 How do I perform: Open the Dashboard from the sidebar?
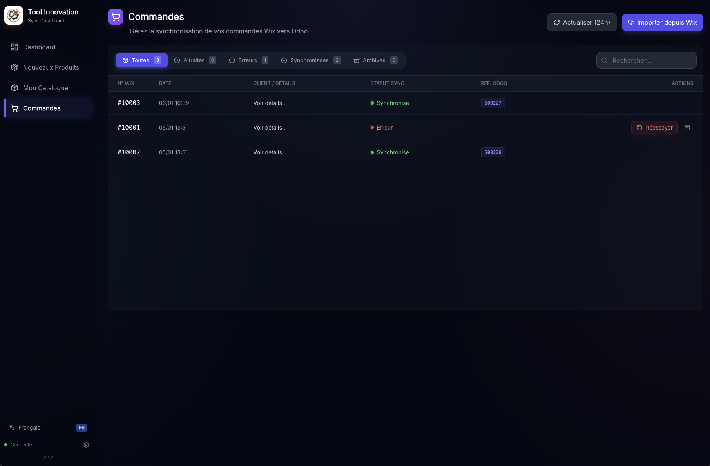coord(39,47)
